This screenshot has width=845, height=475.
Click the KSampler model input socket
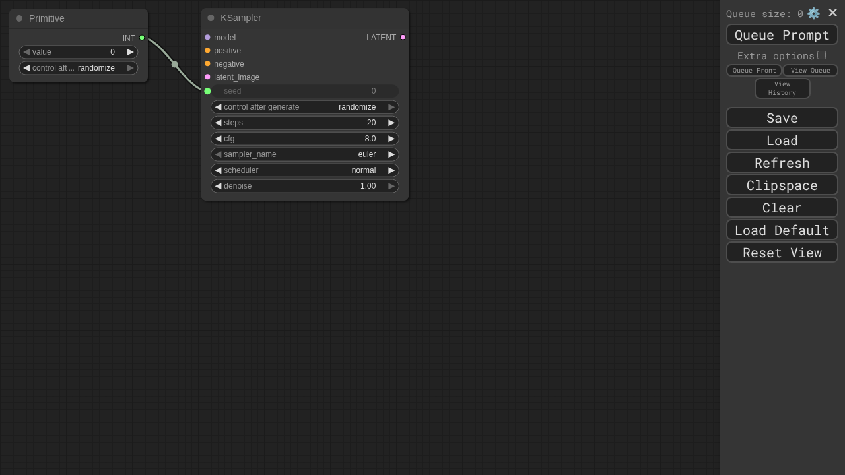(x=207, y=38)
